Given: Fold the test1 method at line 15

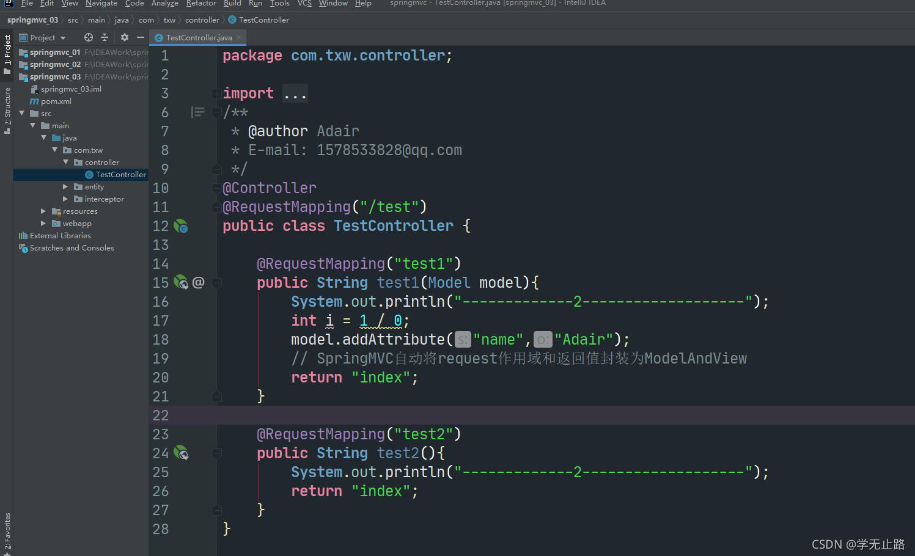Looking at the screenshot, I should (216, 283).
